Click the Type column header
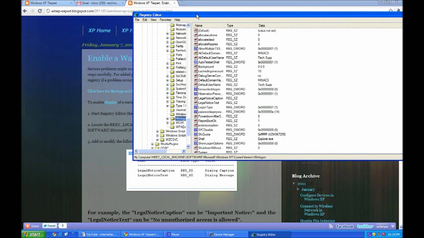Viewport: 424px width, 238px height. point(241,25)
